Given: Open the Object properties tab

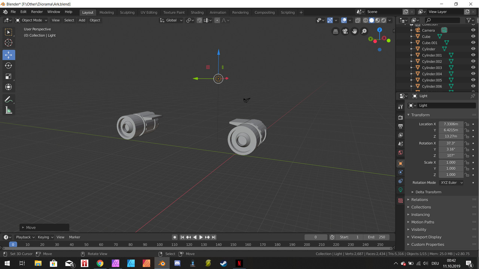Looking at the screenshot, I should tap(400, 163).
